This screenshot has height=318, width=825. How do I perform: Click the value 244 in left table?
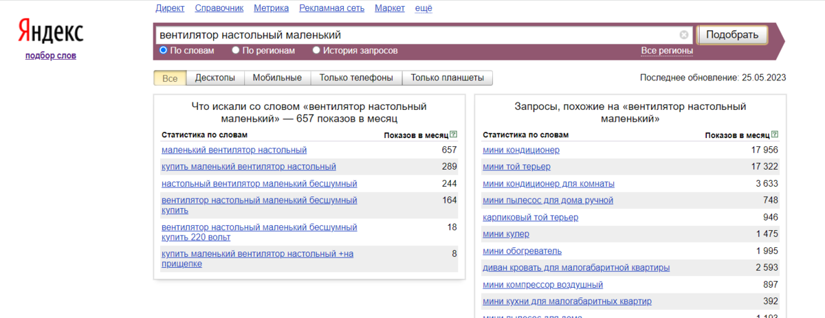[449, 183]
